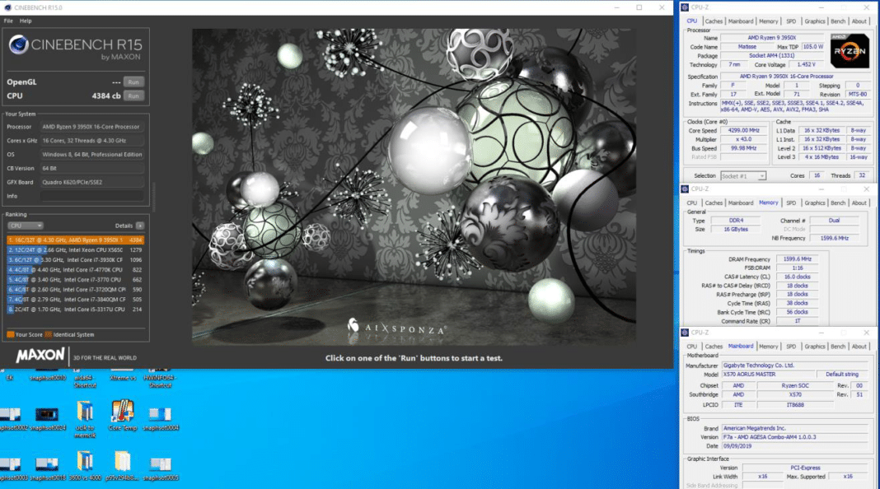The height and width of the screenshot is (489, 880).
Task: Open the Core Temp desktop shortcut
Action: pos(122,416)
